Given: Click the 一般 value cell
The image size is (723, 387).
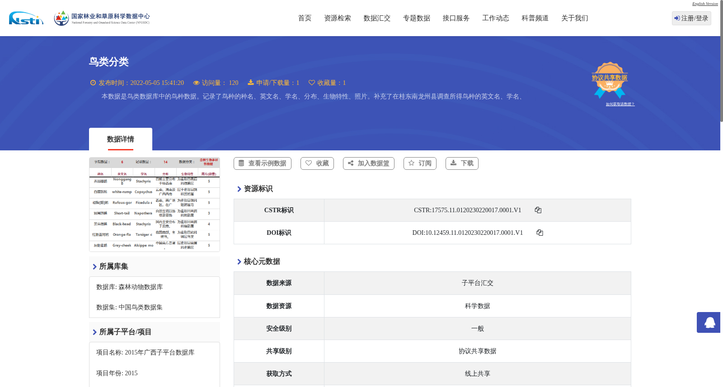Looking at the screenshot, I should pyautogui.click(x=478, y=329).
